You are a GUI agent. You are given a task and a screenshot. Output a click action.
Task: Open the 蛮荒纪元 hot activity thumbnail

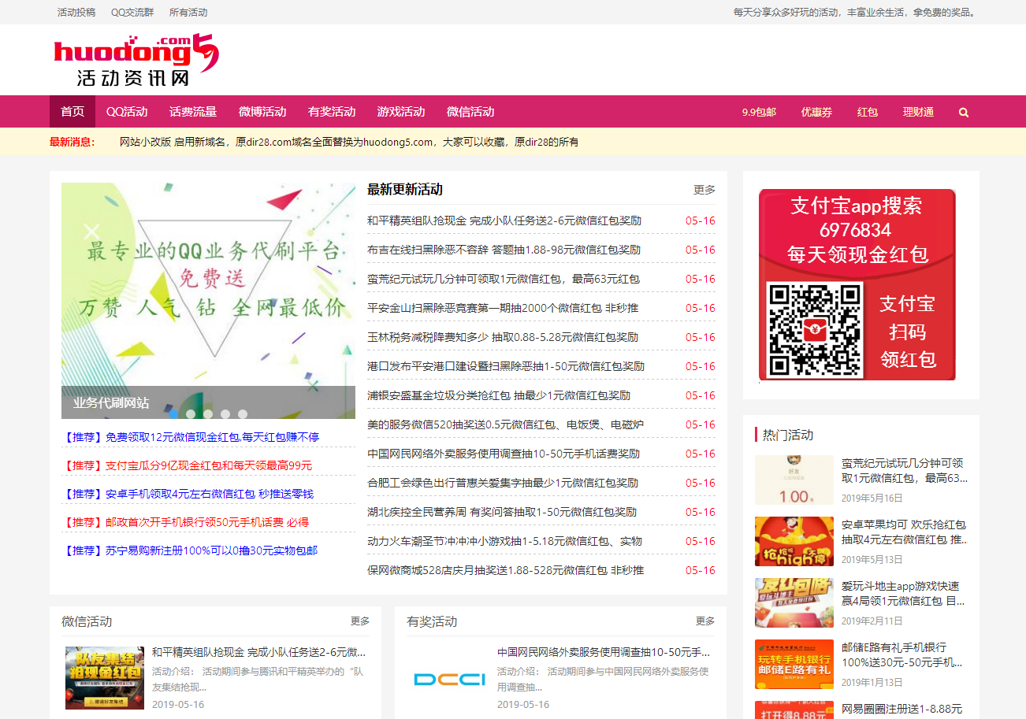point(794,480)
